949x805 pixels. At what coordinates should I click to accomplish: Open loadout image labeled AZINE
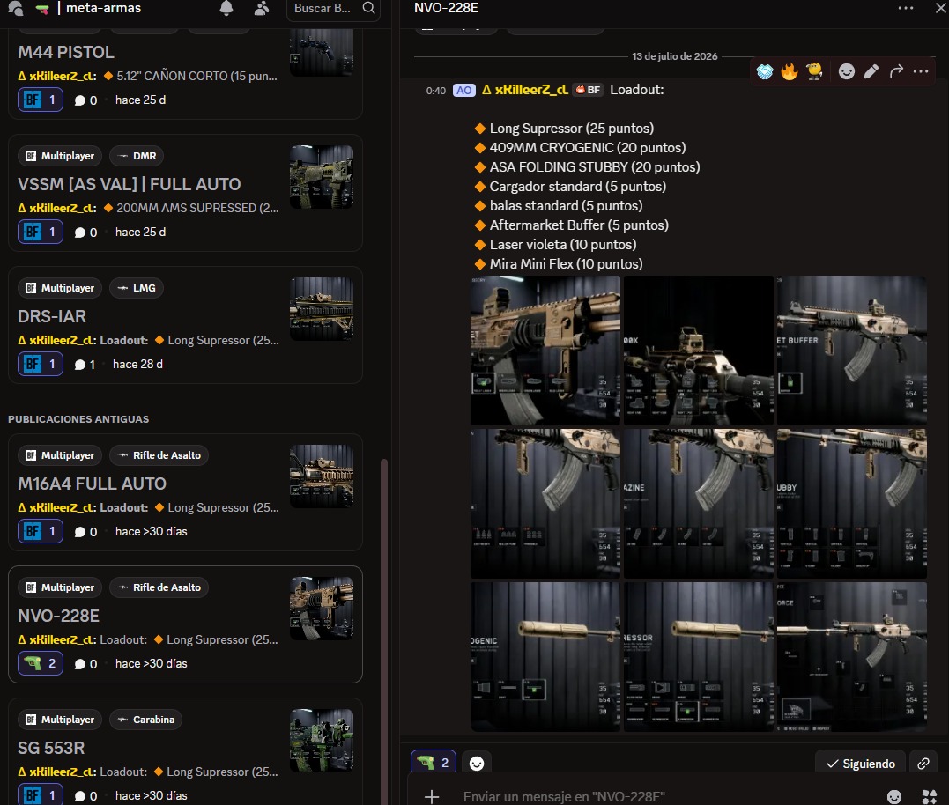699,503
